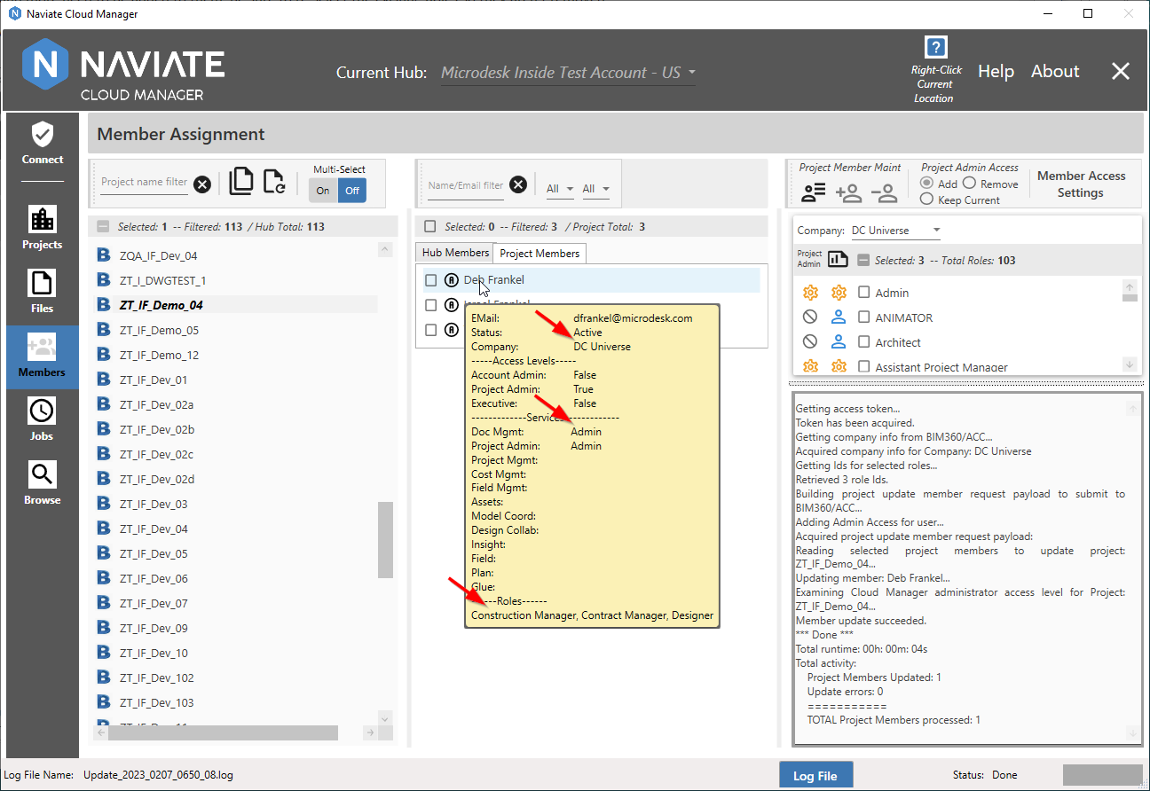Screen dimensions: 1150x791
Task: Open the Jobs sidebar section
Action: click(x=43, y=420)
